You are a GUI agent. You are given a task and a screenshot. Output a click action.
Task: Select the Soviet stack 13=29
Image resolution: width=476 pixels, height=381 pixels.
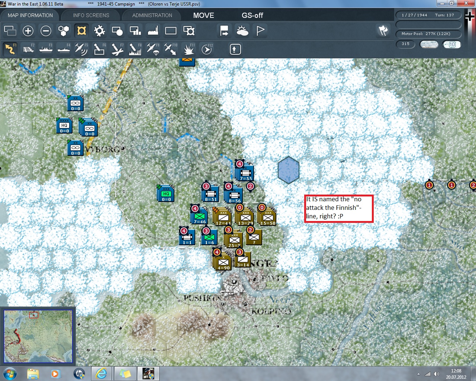[245, 216]
